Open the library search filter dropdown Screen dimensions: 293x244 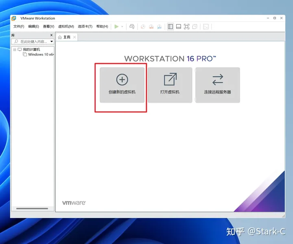[52, 42]
